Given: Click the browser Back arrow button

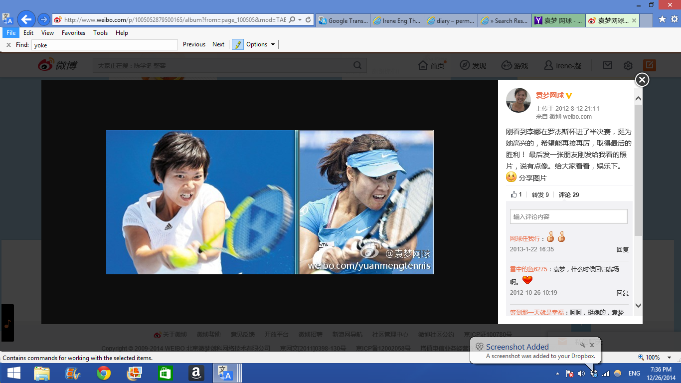Looking at the screenshot, I should [26, 20].
